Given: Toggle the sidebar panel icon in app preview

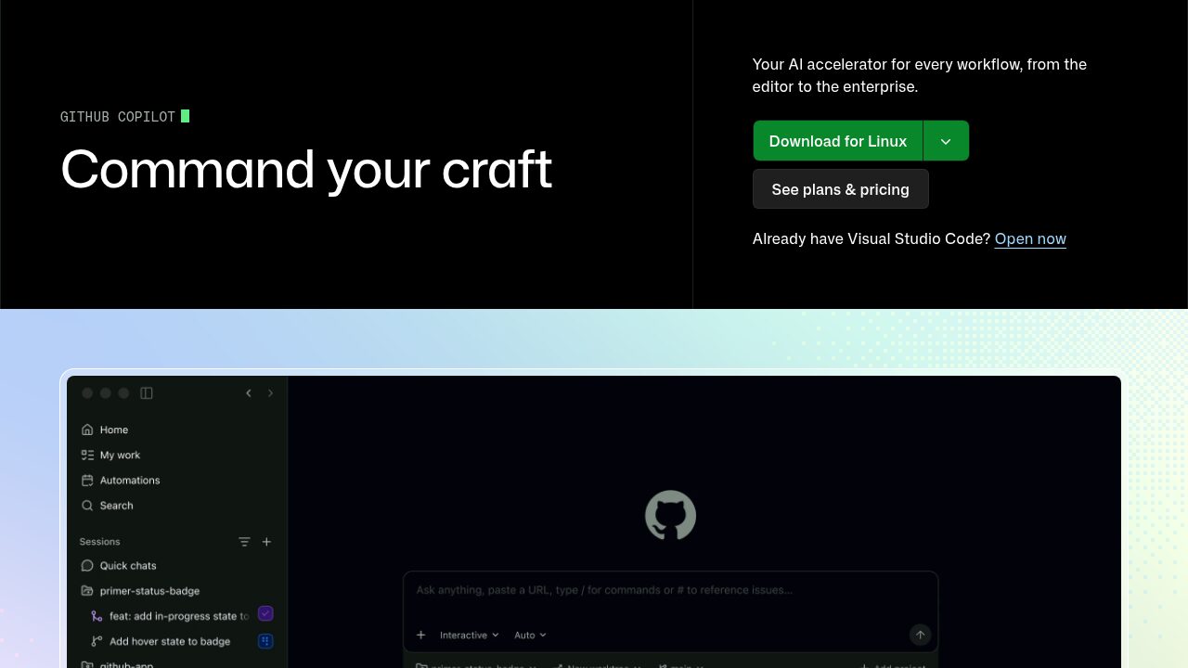Looking at the screenshot, I should (147, 393).
